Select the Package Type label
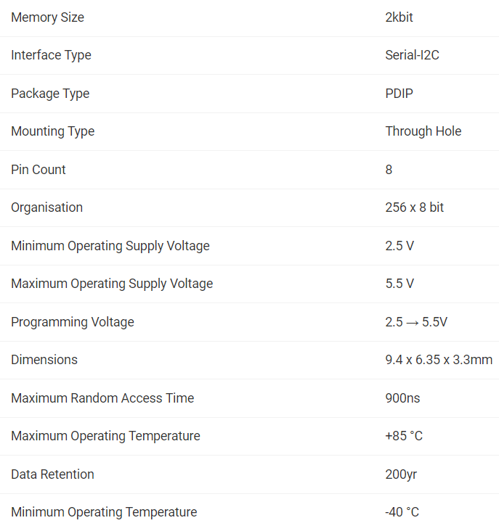Viewport: 499px width, 531px height. click(x=50, y=94)
